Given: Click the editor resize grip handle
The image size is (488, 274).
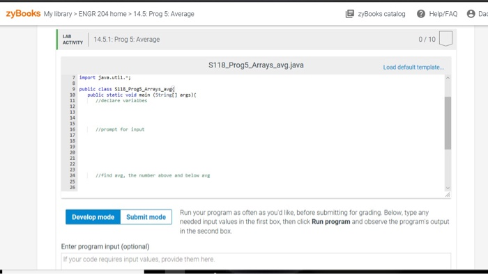Looking at the screenshot, I should 448,195.
